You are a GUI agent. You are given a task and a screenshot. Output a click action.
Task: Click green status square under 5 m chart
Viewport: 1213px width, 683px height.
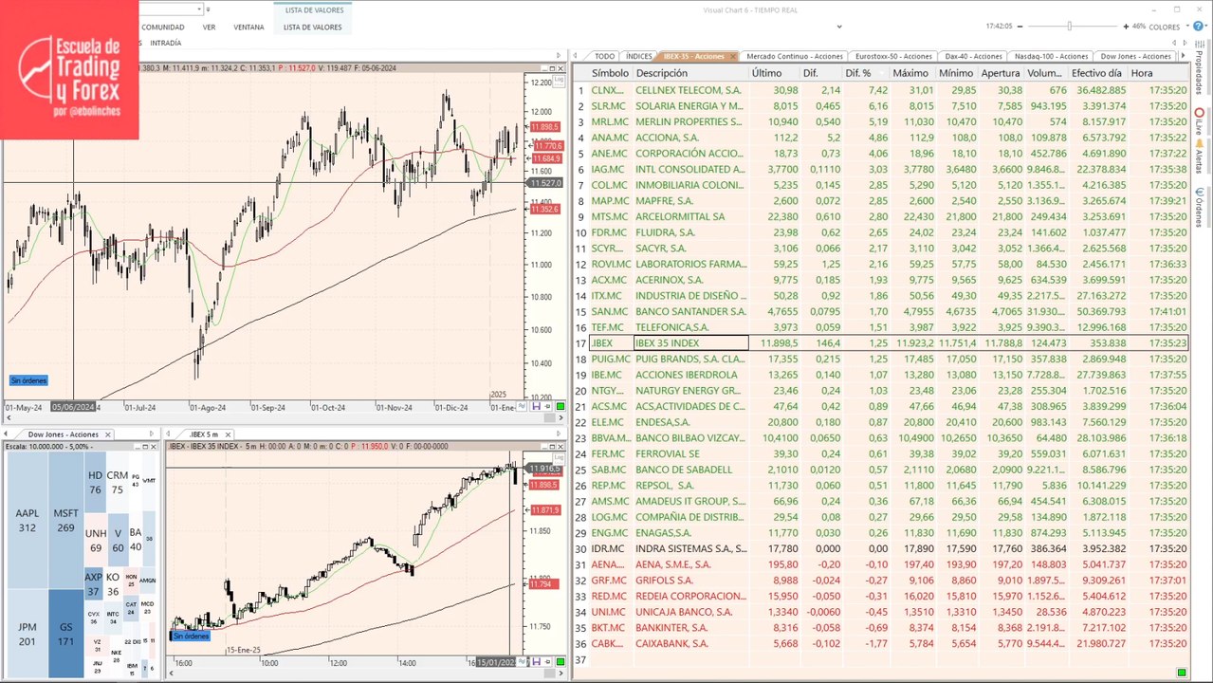tap(559, 662)
